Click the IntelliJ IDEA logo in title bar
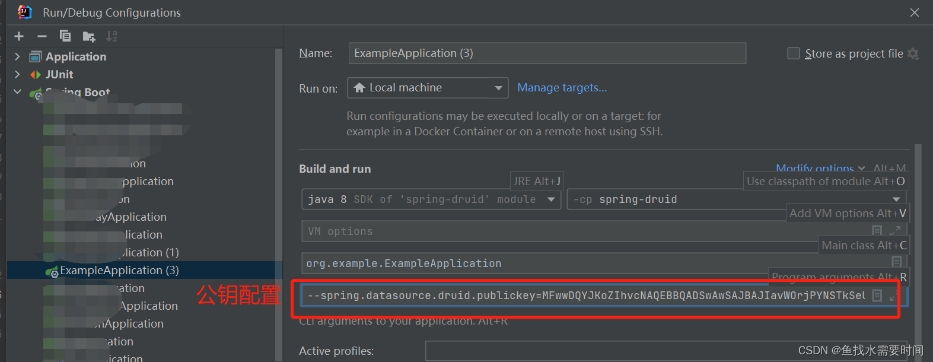The width and height of the screenshot is (933, 362). [x=25, y=12]
